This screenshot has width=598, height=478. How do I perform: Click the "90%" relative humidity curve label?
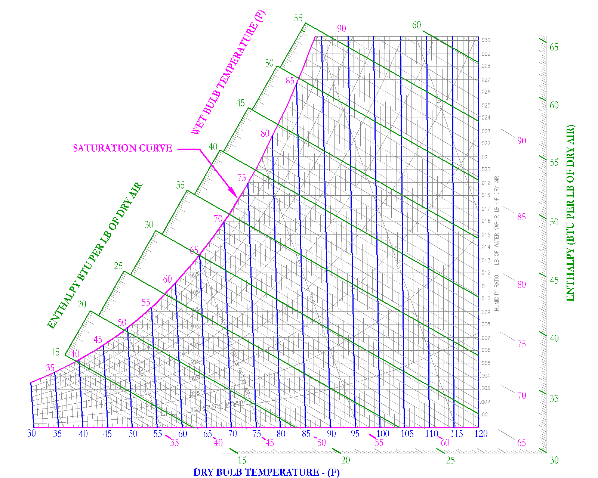coord(195,275)
